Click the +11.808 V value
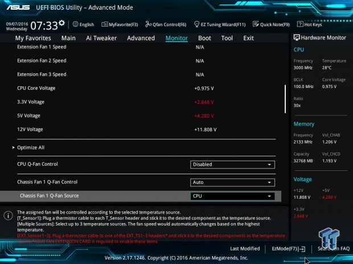The height and width of the screenshot is (264, 353). 206,129
